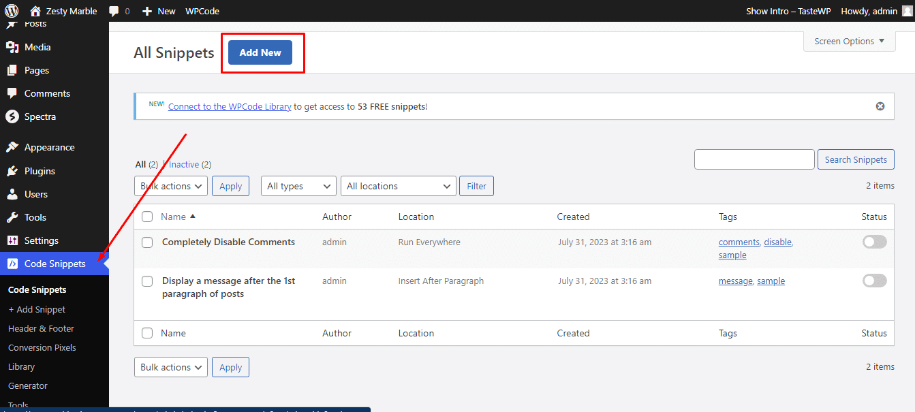Open the bottom Bulk actions dropdown
This screenshot has height=412, width=915.
(x=171, y=367)
